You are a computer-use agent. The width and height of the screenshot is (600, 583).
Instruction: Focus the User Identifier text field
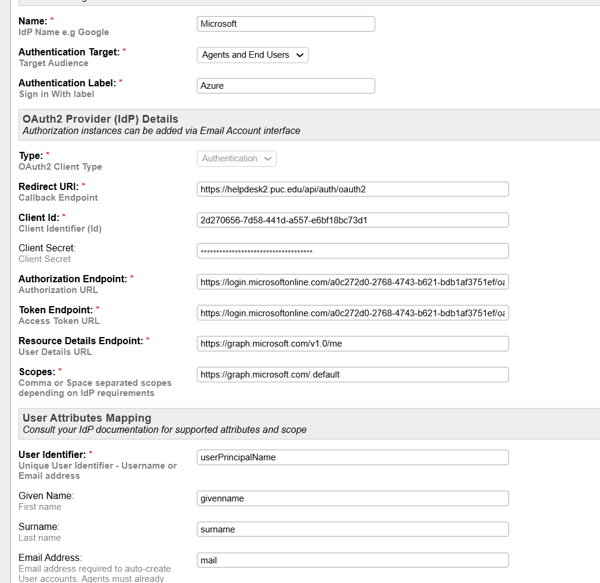(x=352, y=457)
